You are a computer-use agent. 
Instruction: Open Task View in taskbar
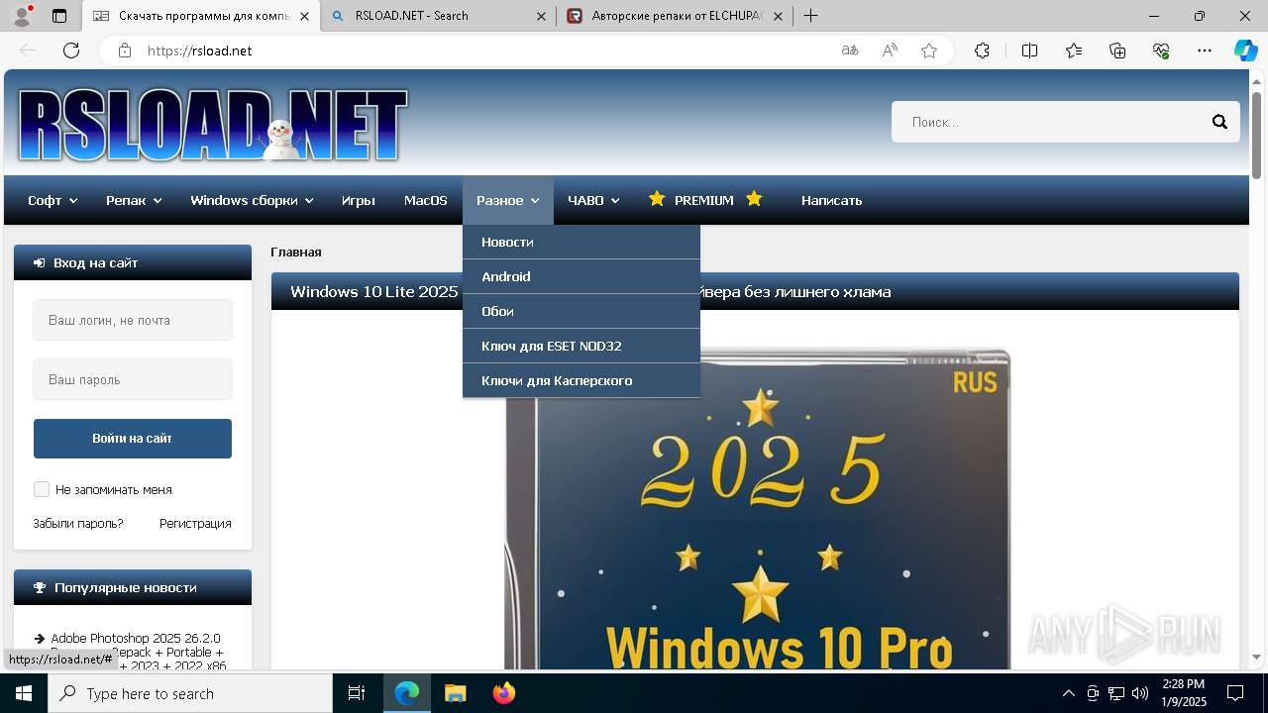pyautogui.click(x=357, y=693)
